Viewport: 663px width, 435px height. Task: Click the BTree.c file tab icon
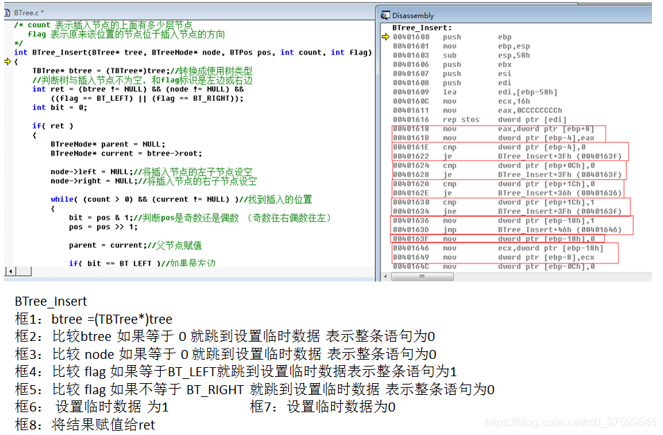(7, 12)
